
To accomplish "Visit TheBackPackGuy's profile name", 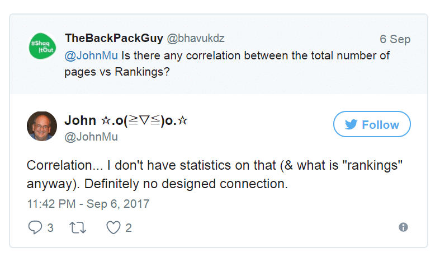I will coord(114,38).
